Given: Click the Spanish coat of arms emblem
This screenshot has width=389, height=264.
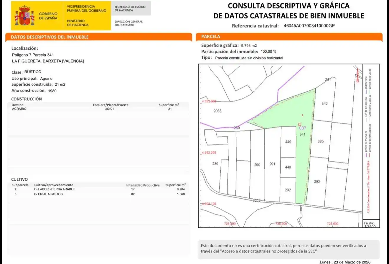Looking at the screenshot, I should (x=24, y=15).
